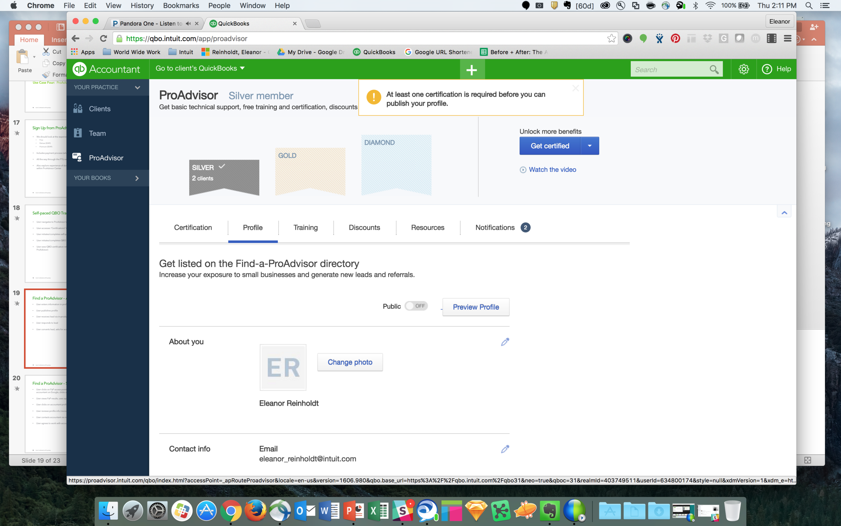This screenshot has height=526, width=841.
Task: Open the My Drive bookmark
Action: [x=310, y=52]
